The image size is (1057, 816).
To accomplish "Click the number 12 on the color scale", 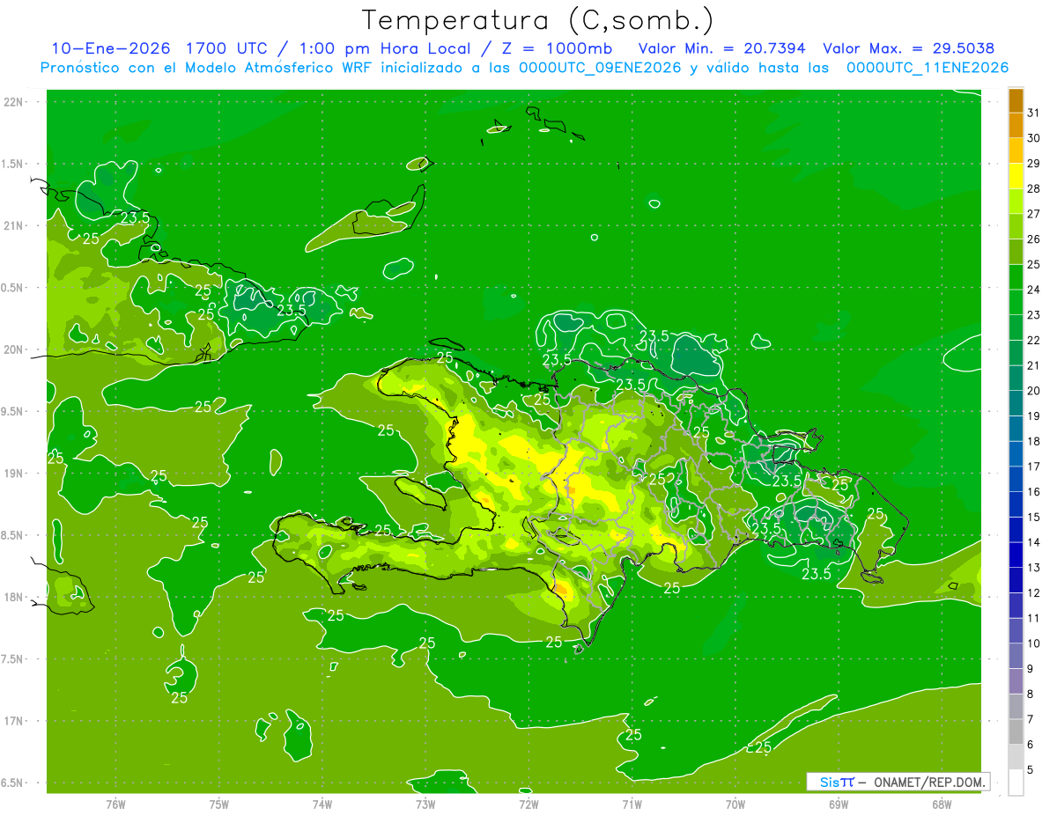I will [1034, 592].
